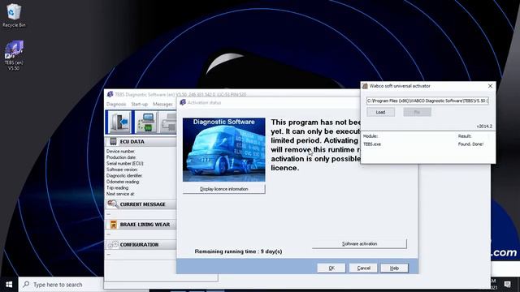Screen dimensions: 520x292
Task: Click the 'Odometer reading:' label
Action: coord(123,182)
